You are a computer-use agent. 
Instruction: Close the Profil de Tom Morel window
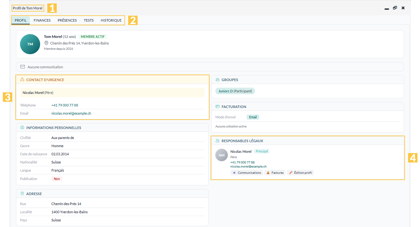point(403,8)
